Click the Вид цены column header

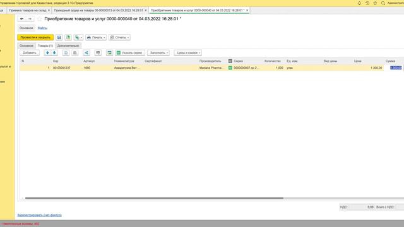point(330,61)
